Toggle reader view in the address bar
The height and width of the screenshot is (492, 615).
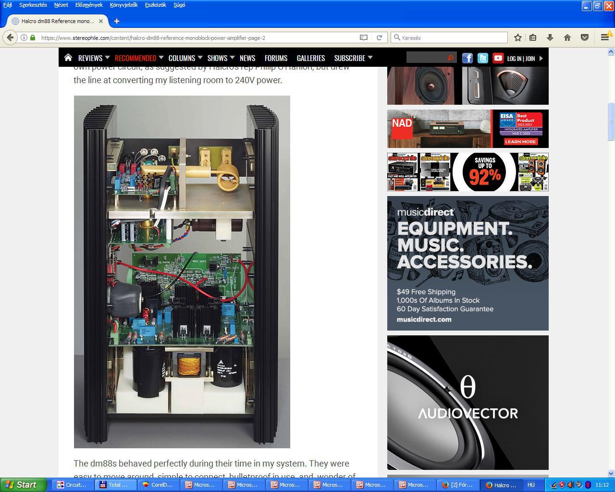point(364,37)
